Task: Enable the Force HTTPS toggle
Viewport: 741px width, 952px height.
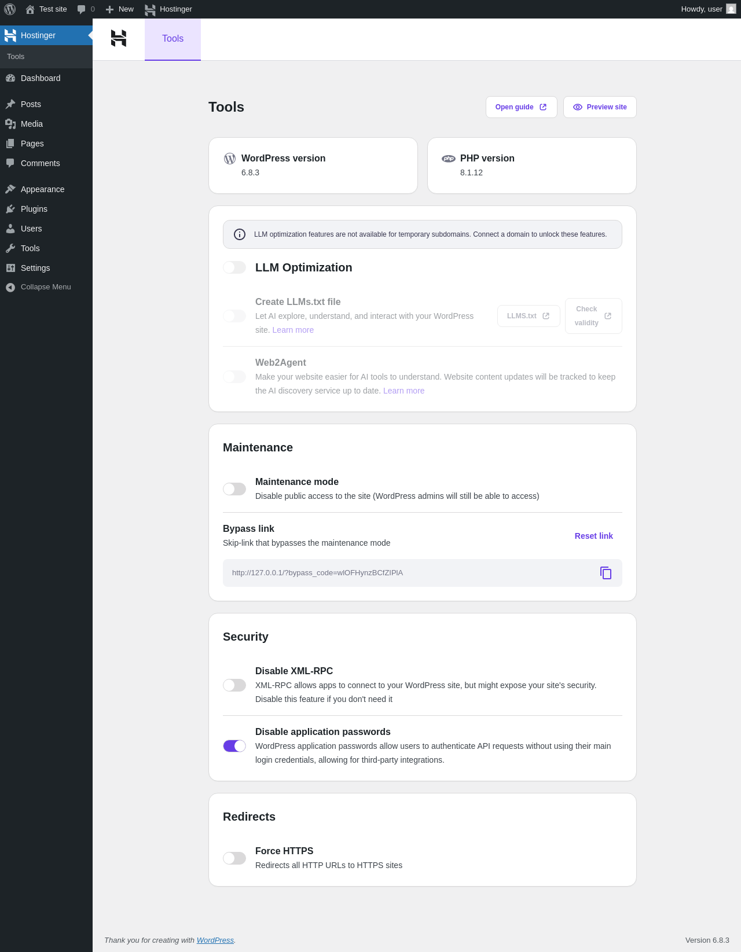Action: pos(234,858)
